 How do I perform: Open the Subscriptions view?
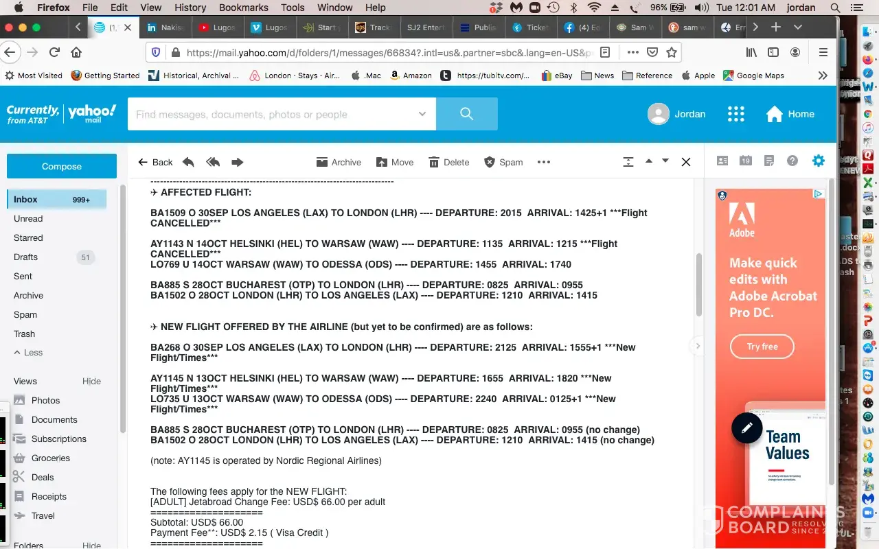pos(59,439)
